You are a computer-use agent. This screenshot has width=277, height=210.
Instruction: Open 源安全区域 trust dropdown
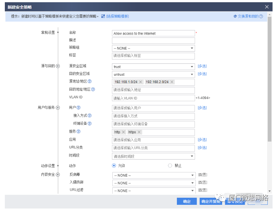(x=154, y=67)
